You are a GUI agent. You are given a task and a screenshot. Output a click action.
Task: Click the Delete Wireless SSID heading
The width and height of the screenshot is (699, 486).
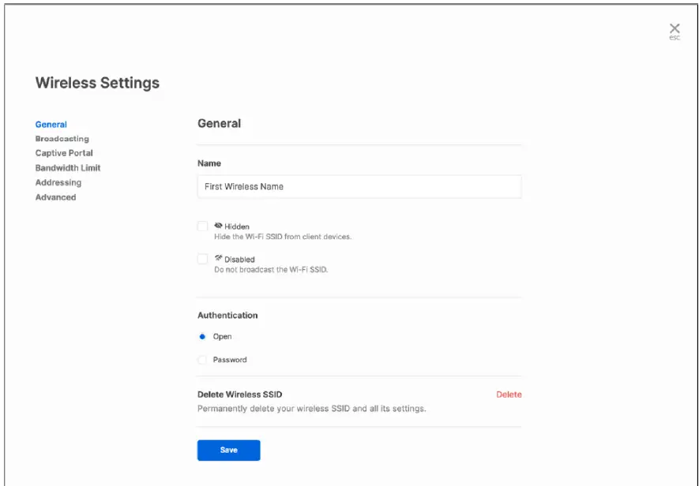[239, 394]
